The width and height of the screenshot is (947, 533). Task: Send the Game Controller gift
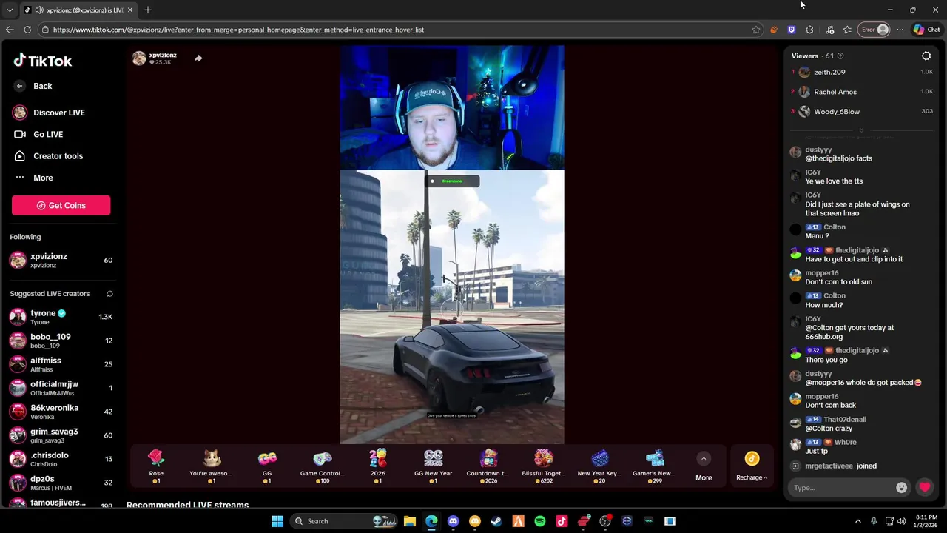click(x=322, y=466)
